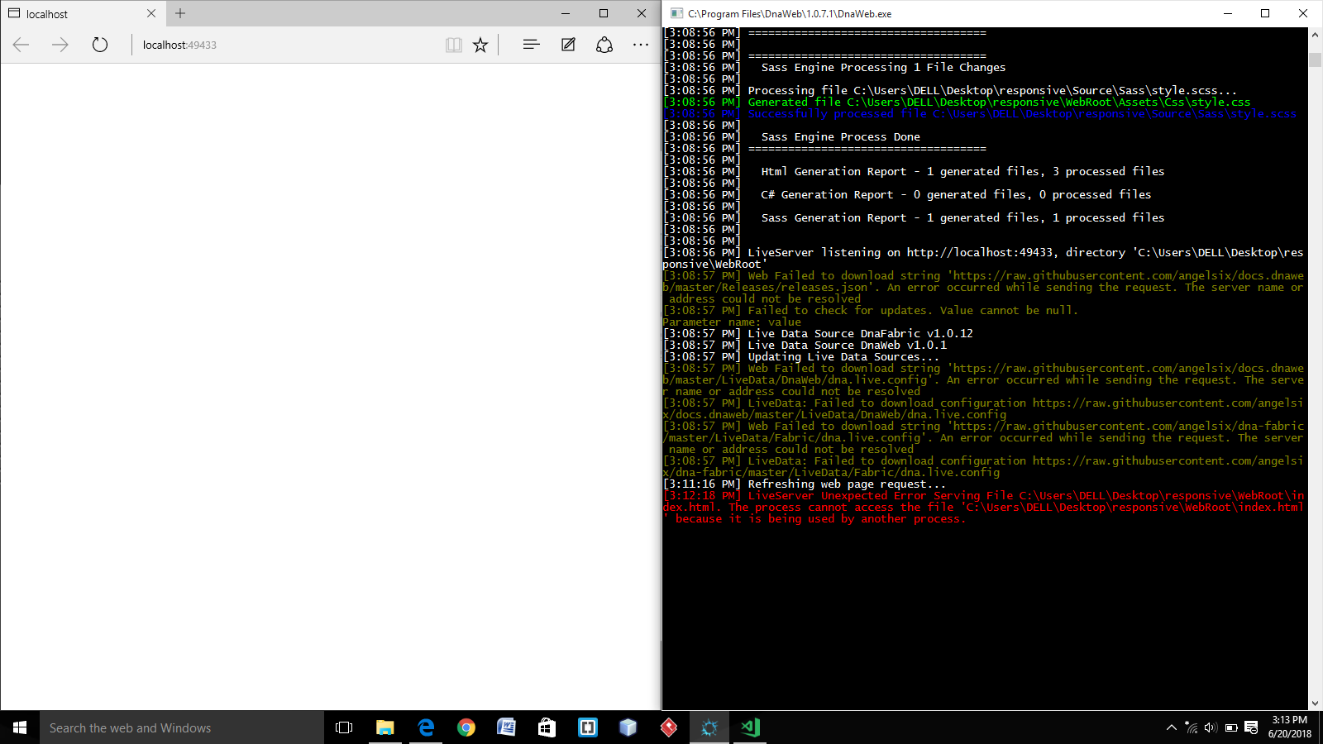Expand the hidden icons tray
Screen dimensions: 1323x744
click(1172, 727)
